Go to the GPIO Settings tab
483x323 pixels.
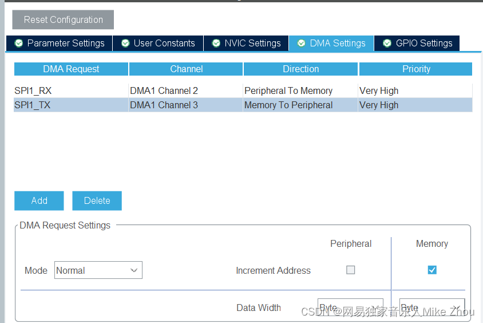[417, 43]
